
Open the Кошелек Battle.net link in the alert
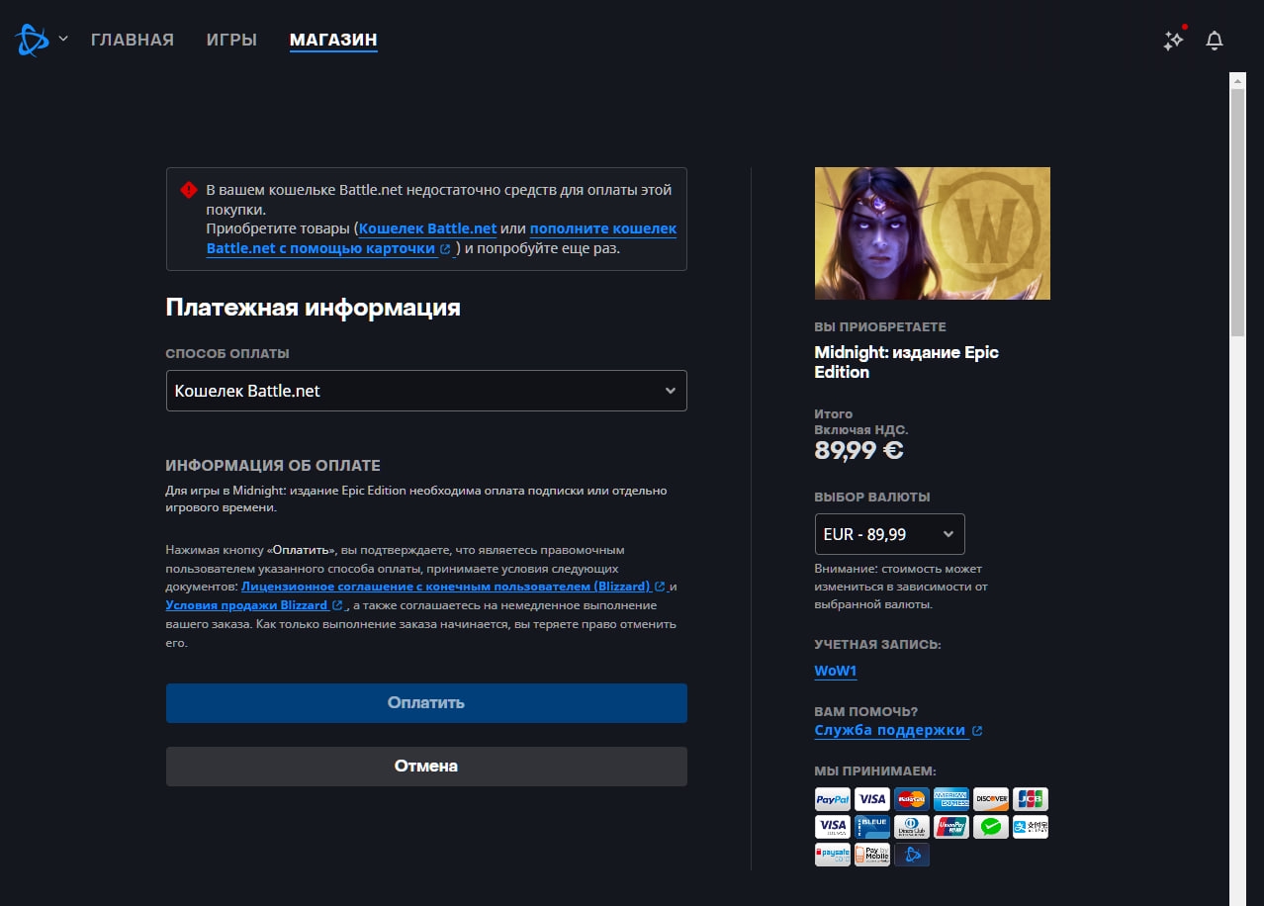[x=427, y=228]
